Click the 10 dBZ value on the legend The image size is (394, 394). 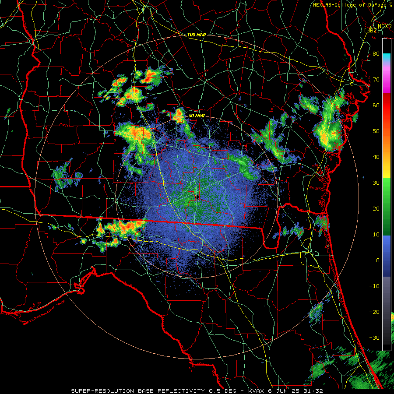click(x=376, y=235)
